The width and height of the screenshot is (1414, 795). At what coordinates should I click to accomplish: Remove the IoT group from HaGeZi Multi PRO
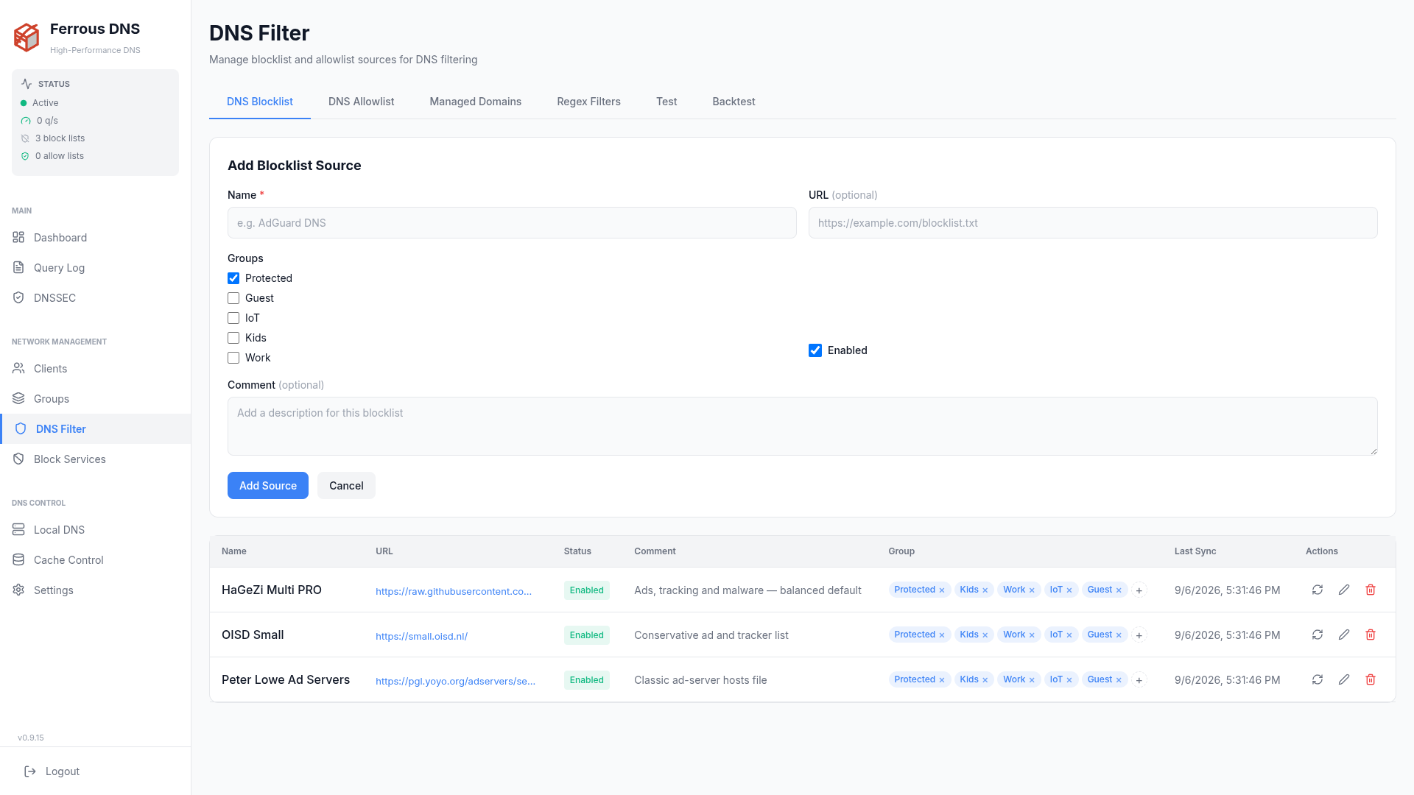(1069, 590)
